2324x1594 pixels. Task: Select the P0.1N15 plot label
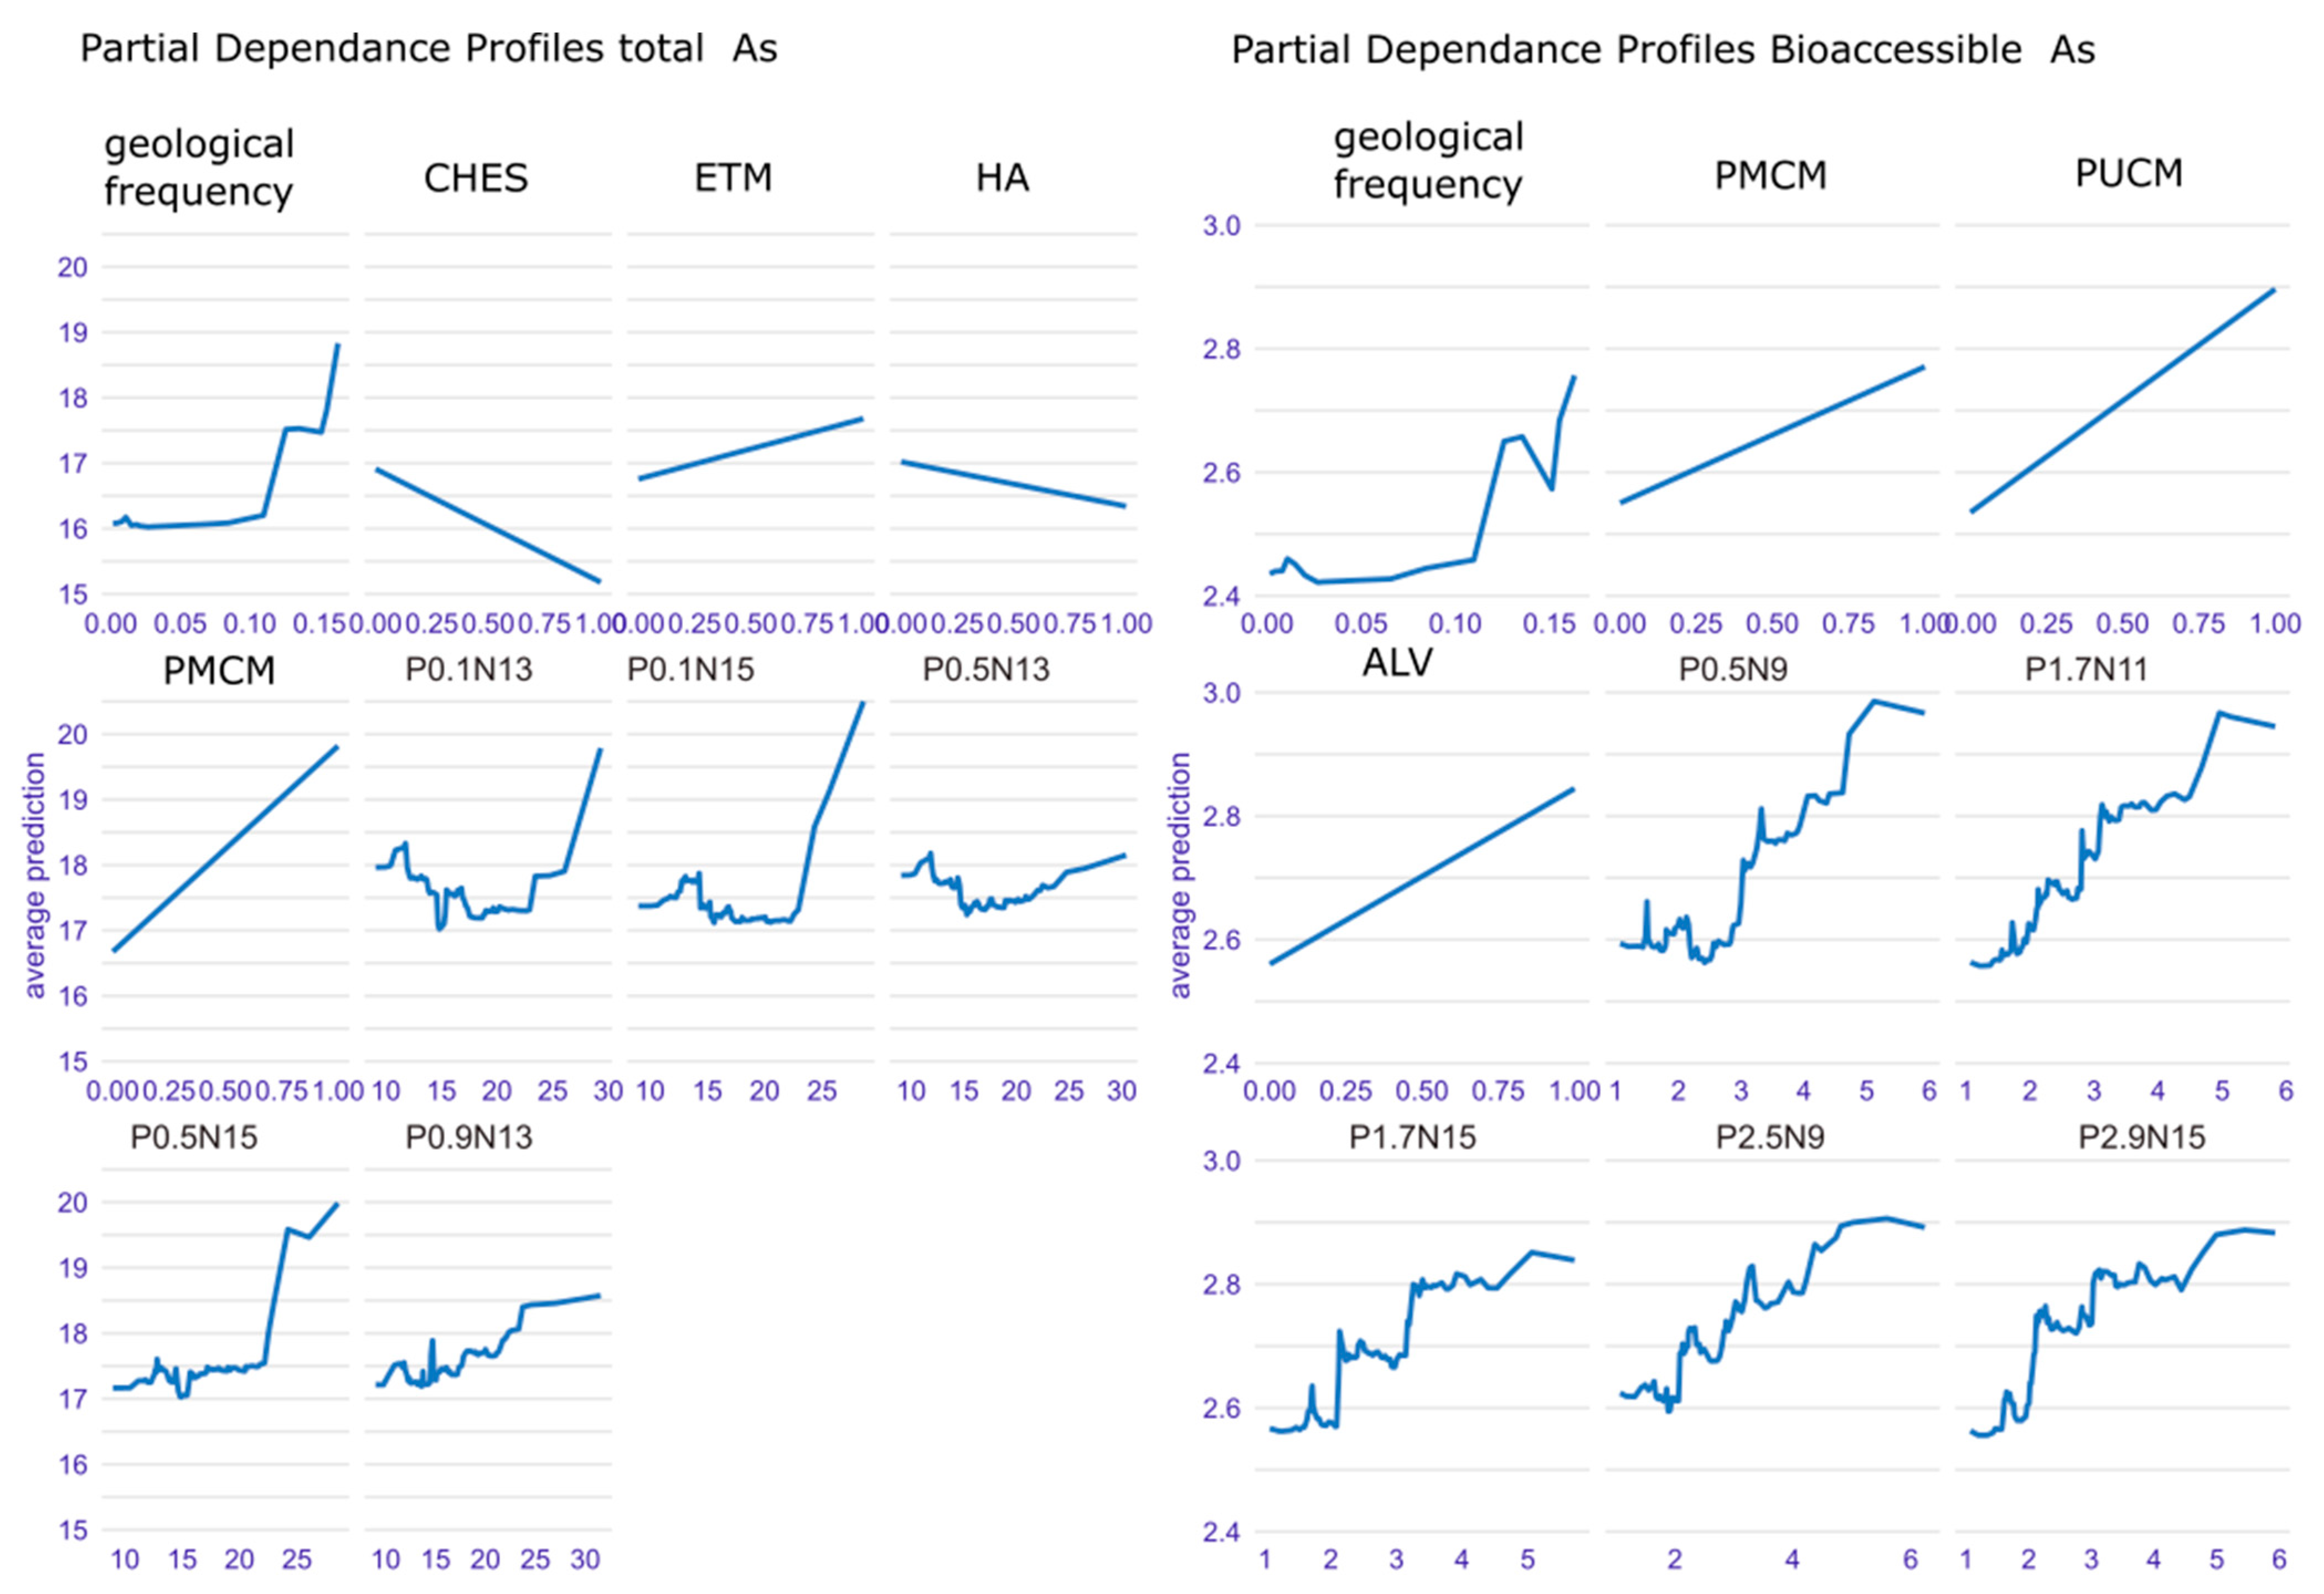tap(691, 669)
